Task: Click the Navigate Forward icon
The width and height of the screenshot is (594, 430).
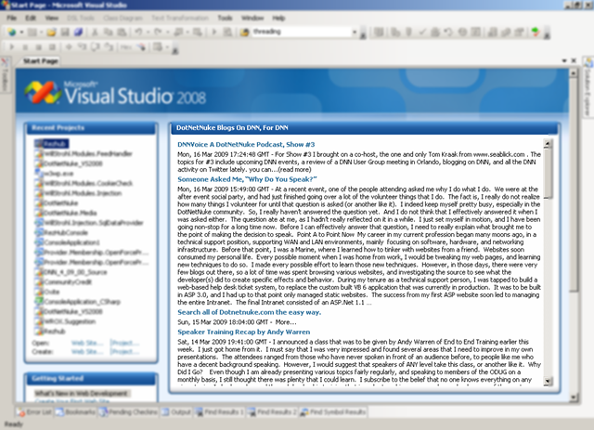Action: [197, 33]
